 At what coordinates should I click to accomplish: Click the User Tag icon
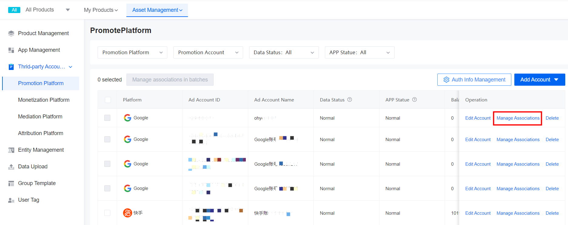(x=11, y=200)
